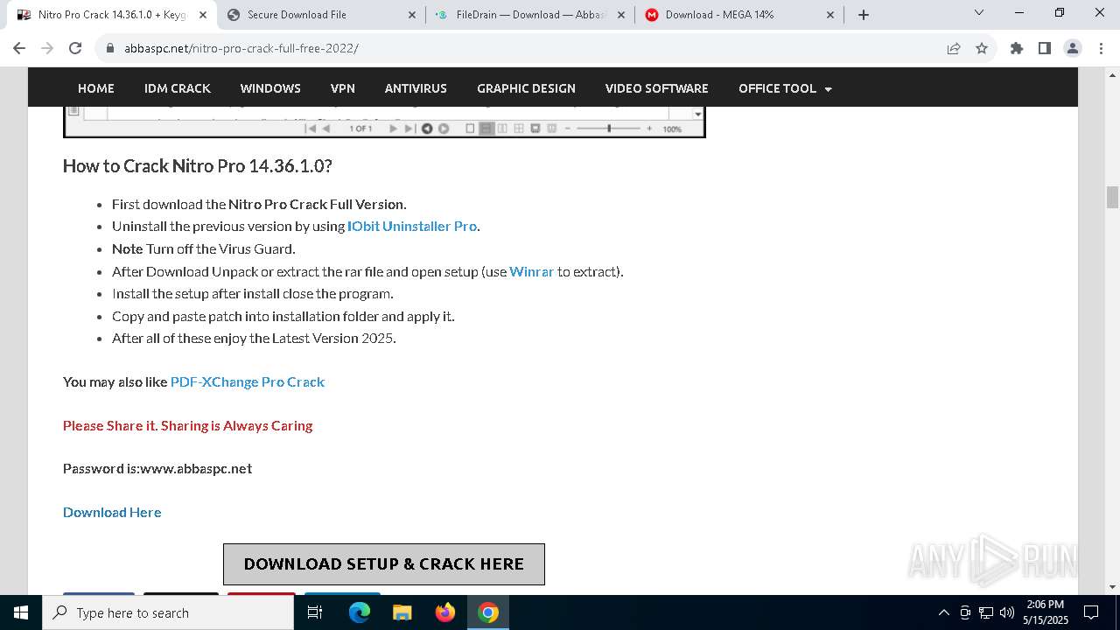The height and width of the screenshot is (630, 1120).
Task: Reload the current page
Action: (x=75, y=48)
